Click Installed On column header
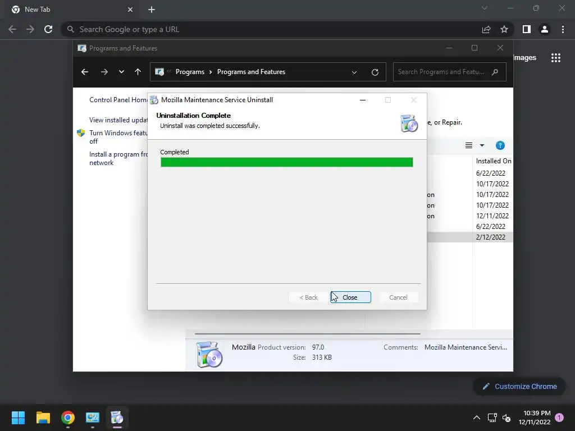The width and height of the screenshot is (575, 431). click(x=493, y=161)
